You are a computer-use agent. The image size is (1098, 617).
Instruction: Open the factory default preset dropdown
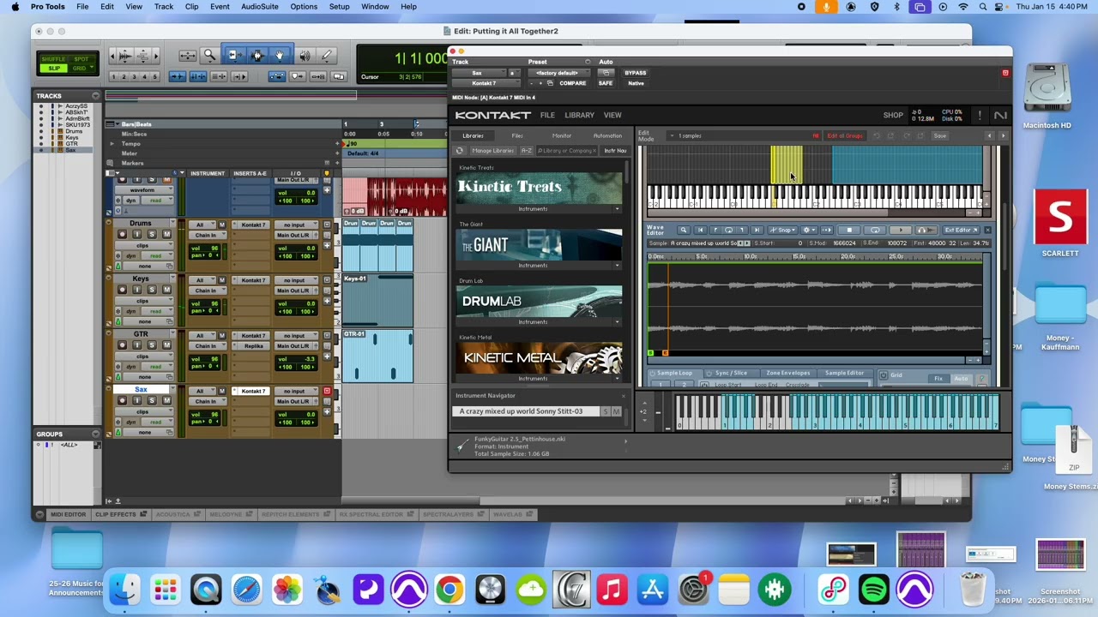point(558,73)
